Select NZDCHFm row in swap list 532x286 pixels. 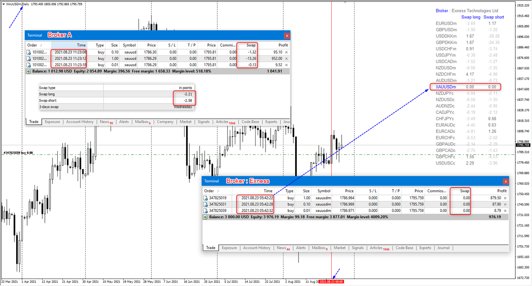point(466,74)
